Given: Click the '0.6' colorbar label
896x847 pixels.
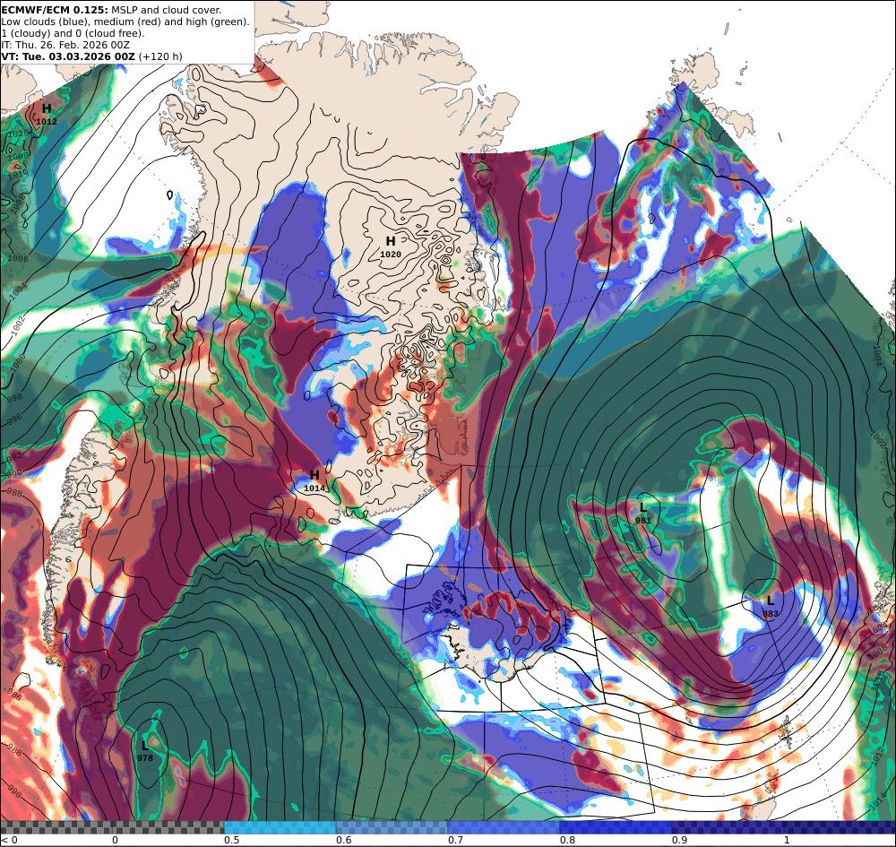Looking at the screenshot, I should [343, 840].
